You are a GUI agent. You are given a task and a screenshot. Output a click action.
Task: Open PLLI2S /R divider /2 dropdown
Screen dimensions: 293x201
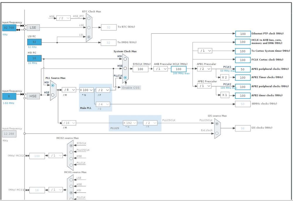150,123
